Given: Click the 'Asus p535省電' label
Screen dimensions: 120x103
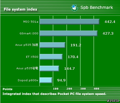Looking at the screenshot, I should click(27, 68).
